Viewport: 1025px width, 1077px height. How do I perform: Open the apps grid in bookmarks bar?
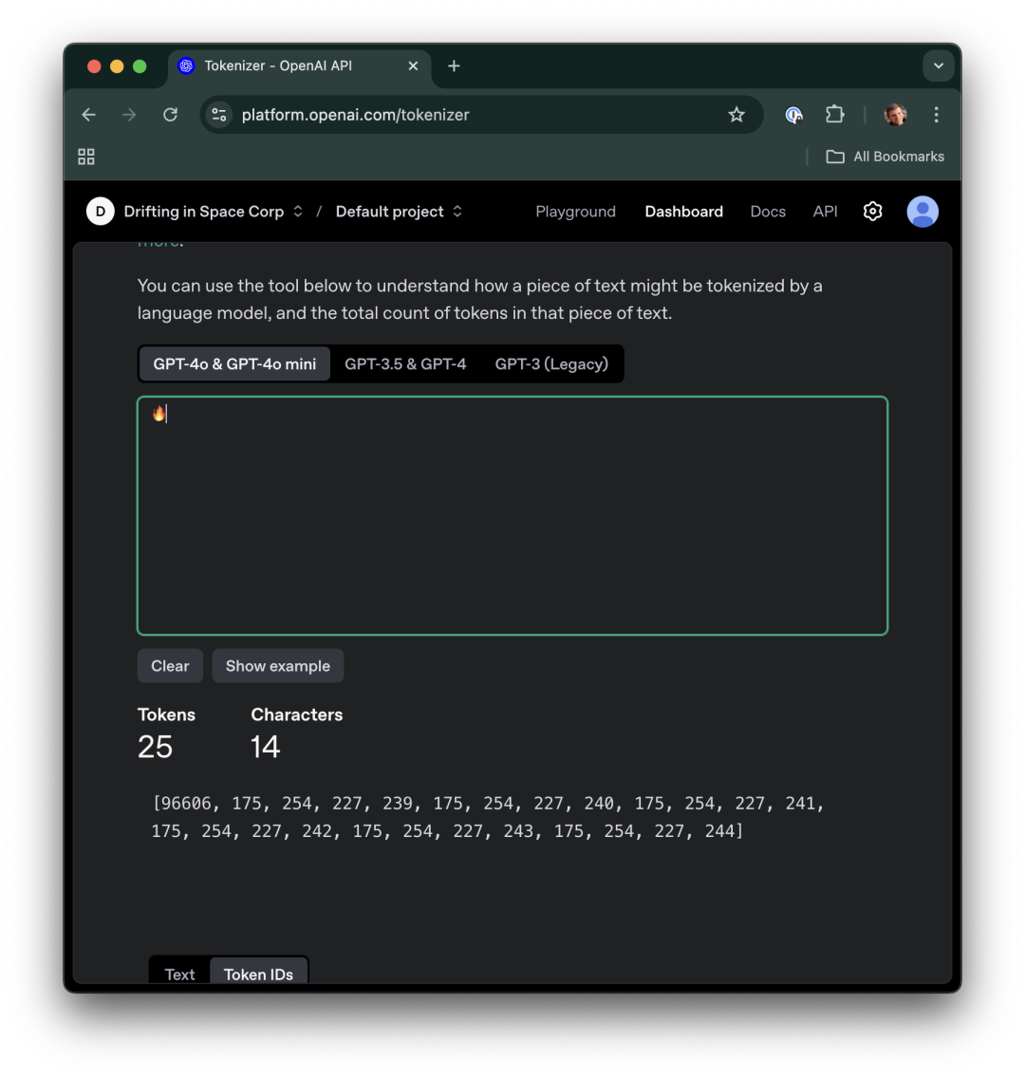tap(85, 157)
